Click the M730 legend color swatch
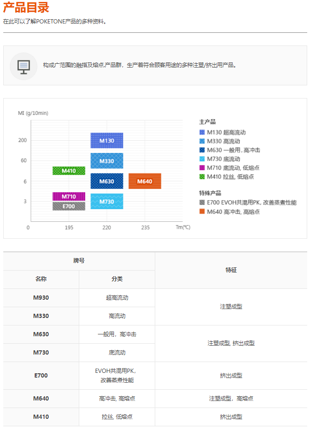Image resolution: width=333 pixels, height=431 pixels. coord(202,159)
